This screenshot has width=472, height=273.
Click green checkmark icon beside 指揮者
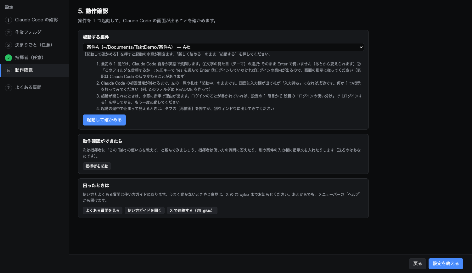tap(8, 58)
